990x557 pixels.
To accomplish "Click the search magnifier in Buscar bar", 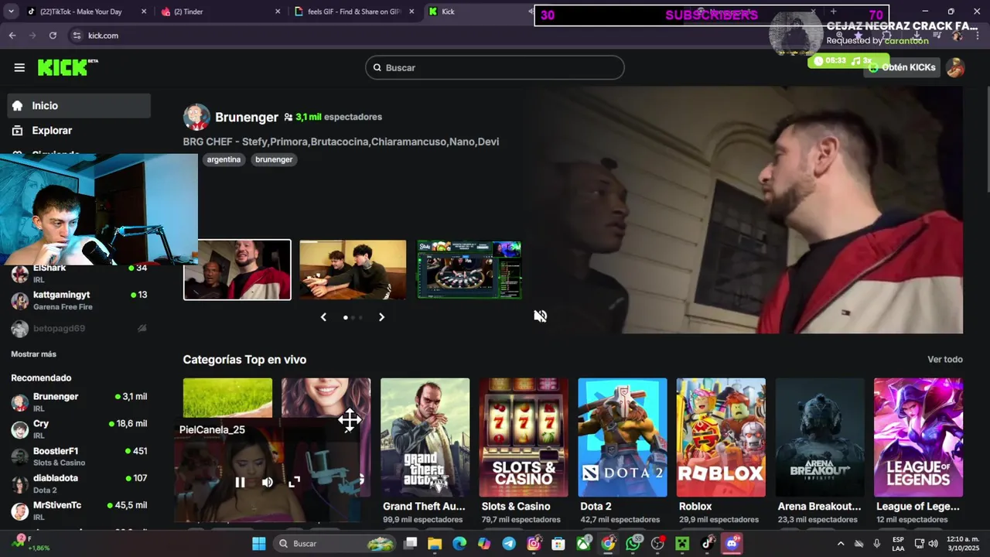I will (x=377, y=68).
